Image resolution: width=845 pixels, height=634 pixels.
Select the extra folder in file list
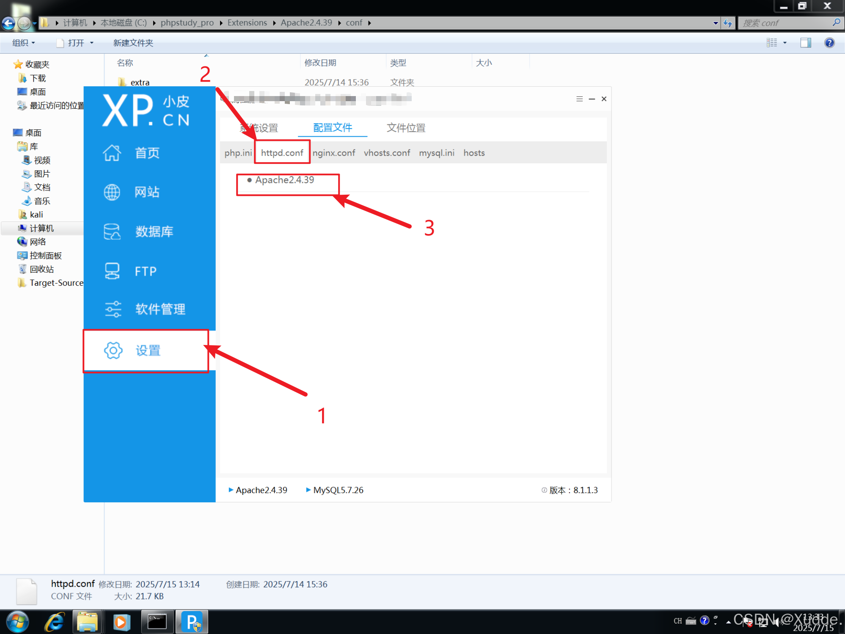pos(134,82)
